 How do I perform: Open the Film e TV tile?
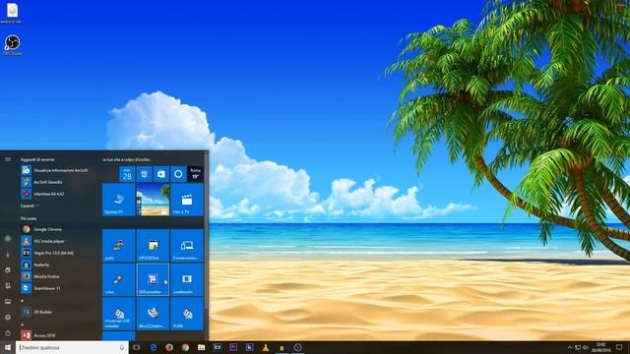click(x=187, y=200)
